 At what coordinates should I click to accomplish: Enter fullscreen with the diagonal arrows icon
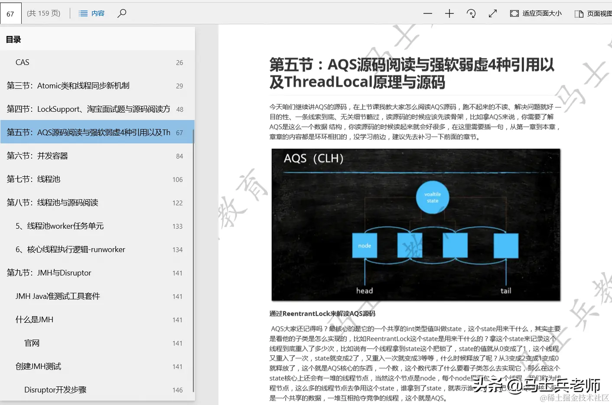(492, 13)
